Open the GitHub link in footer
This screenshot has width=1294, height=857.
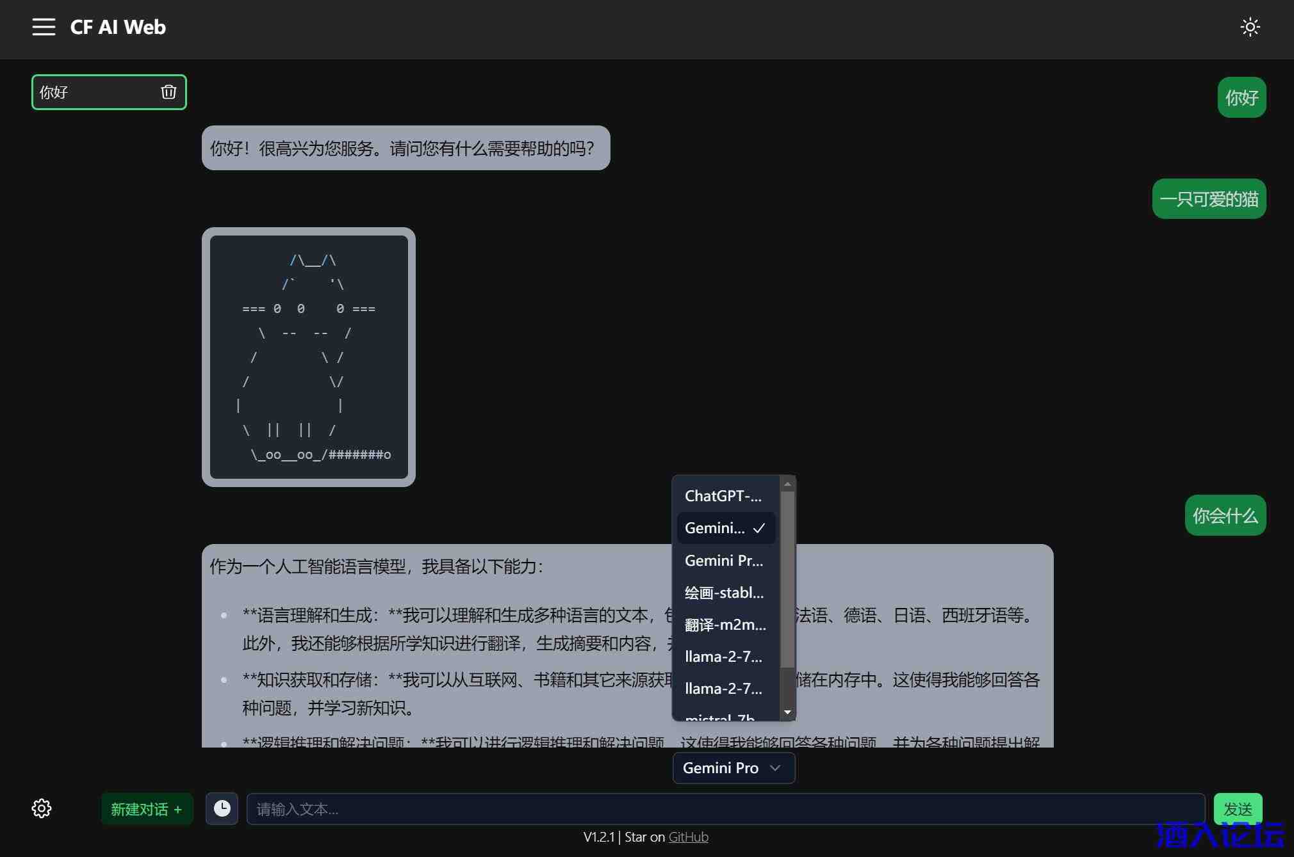coord(688,837)
